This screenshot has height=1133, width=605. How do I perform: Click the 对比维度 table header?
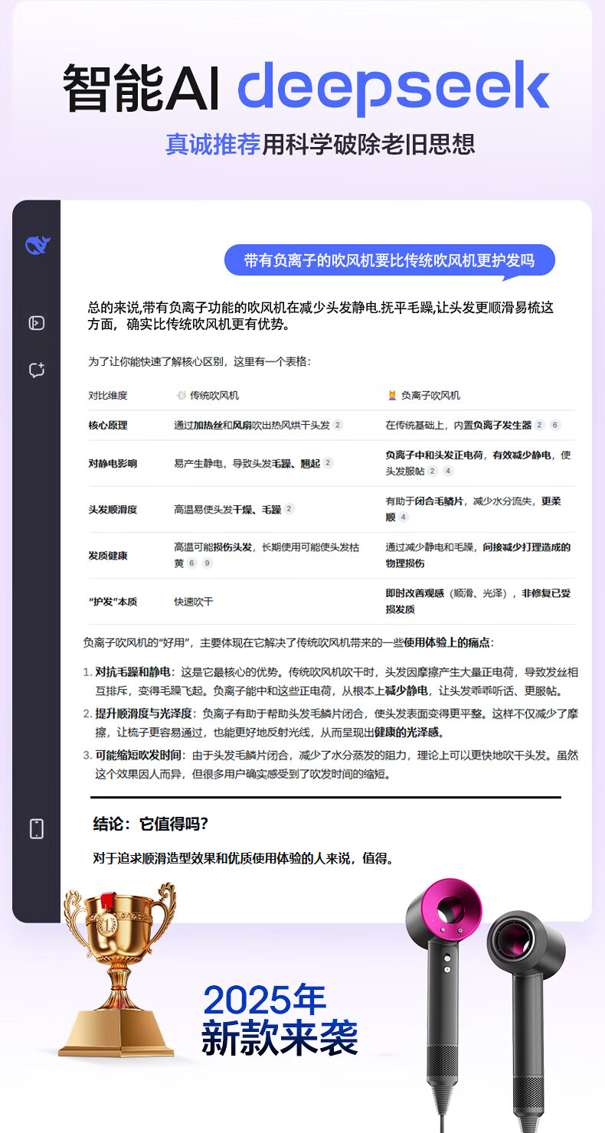[108, 396]
